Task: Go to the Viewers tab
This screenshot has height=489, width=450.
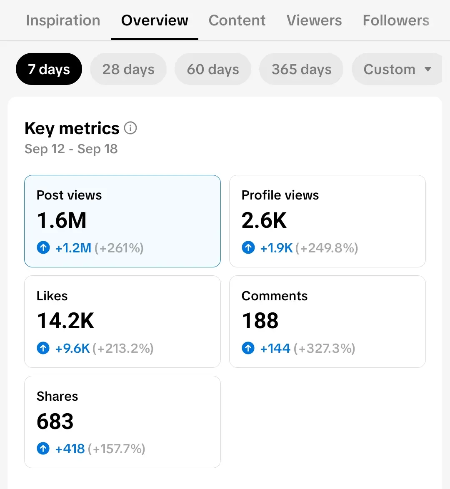Action: [x=314, y=20]
